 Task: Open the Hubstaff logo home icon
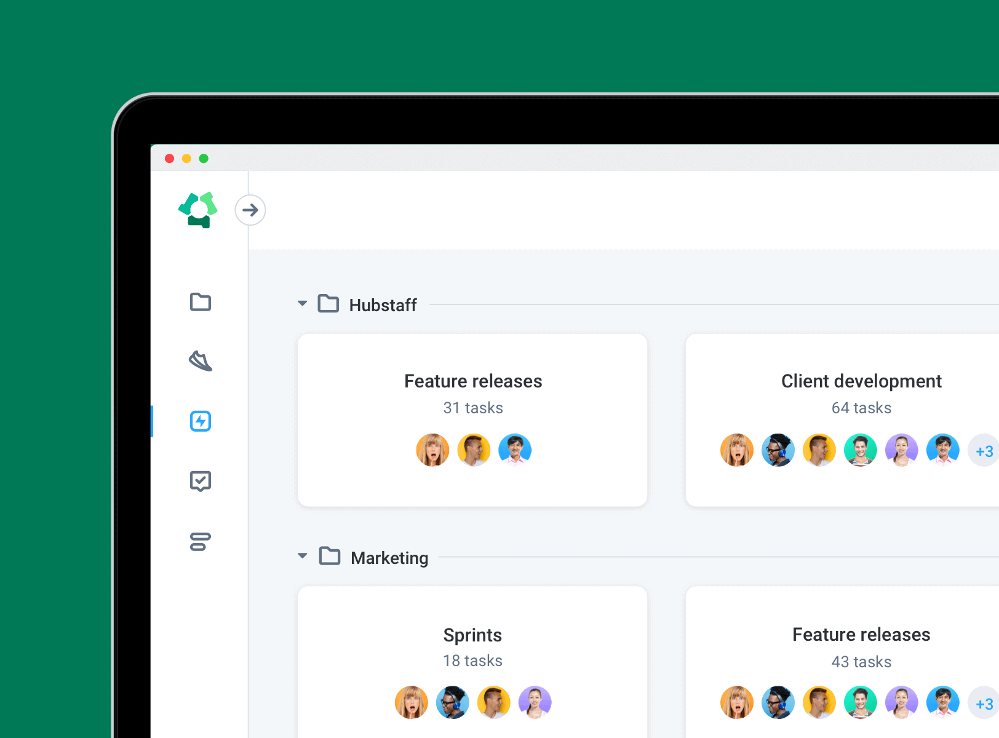pyautogui.click(x=198, y=210)
